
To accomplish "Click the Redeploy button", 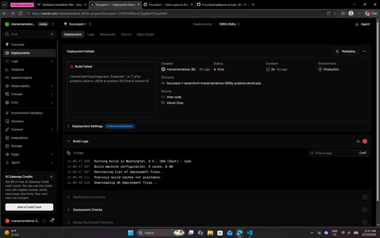I will [x=346, y=51].
